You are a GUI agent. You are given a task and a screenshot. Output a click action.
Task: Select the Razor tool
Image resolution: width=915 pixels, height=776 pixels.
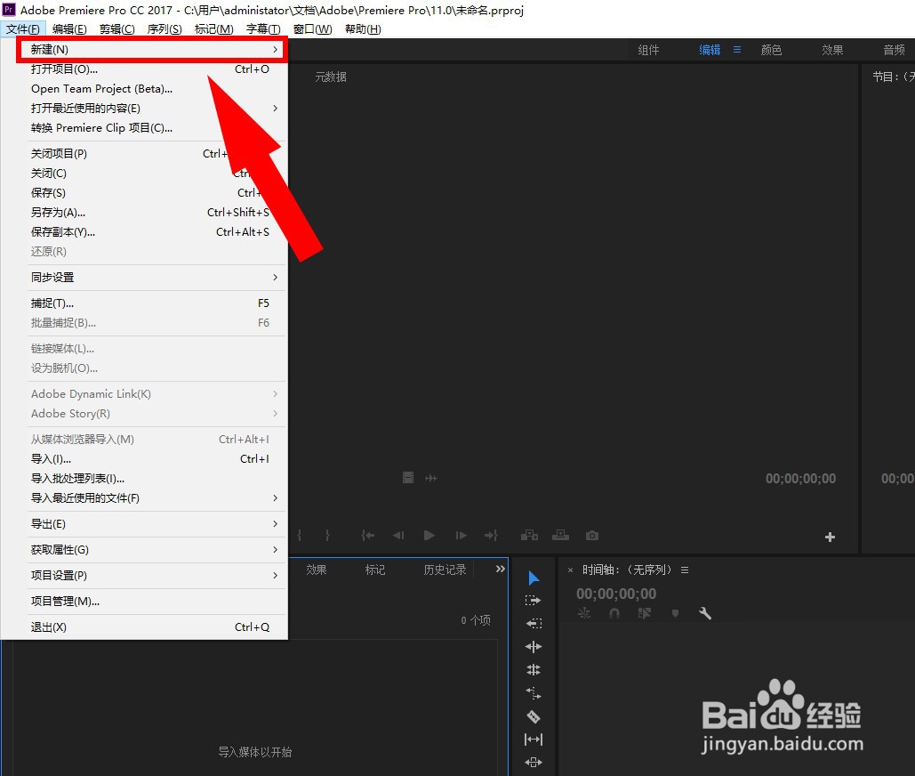click(534, 716)
